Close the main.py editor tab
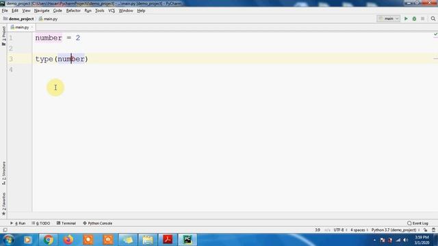The image size is (438, 246). tap(32, 27)
